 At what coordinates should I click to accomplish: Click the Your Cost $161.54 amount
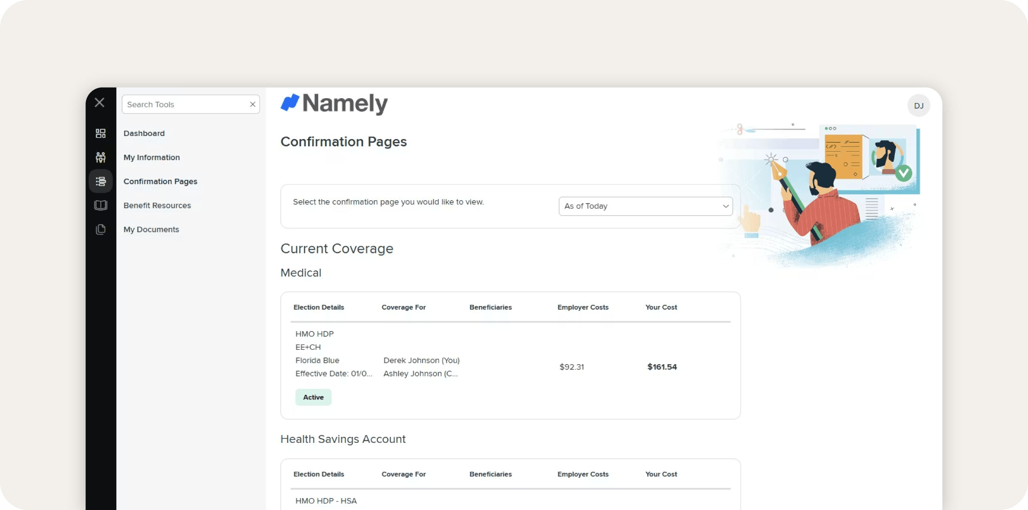click(662, 367)
